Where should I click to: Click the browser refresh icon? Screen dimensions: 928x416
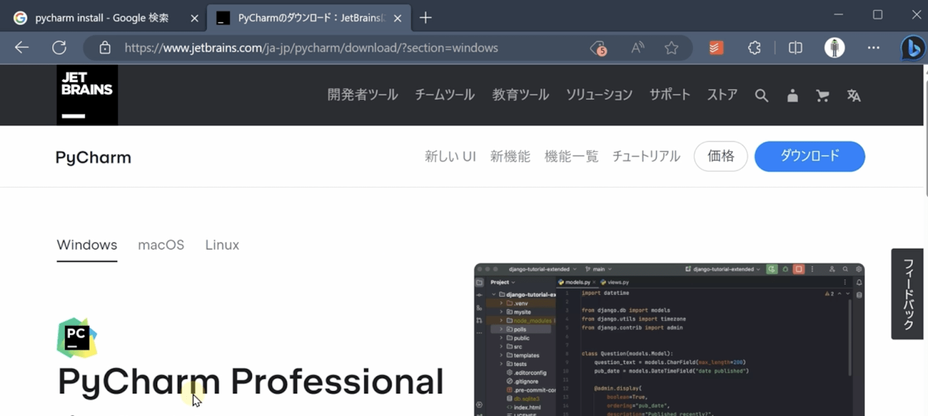point(59,48)
